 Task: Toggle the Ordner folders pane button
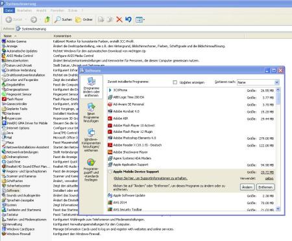tap(84, 19)
